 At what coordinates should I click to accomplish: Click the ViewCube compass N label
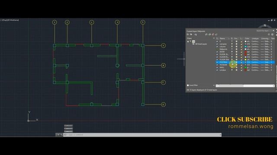click(264, 25)
